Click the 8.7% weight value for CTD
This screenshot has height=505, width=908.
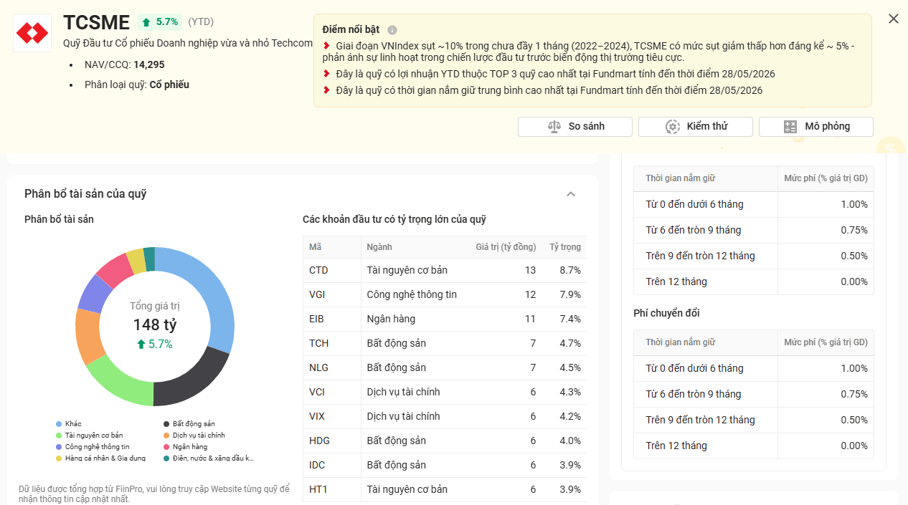point(570,270)
